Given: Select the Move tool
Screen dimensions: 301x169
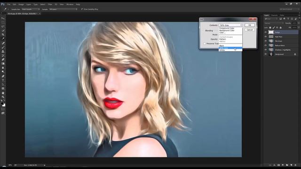Looking at the screenshot, I should point(3,18).
